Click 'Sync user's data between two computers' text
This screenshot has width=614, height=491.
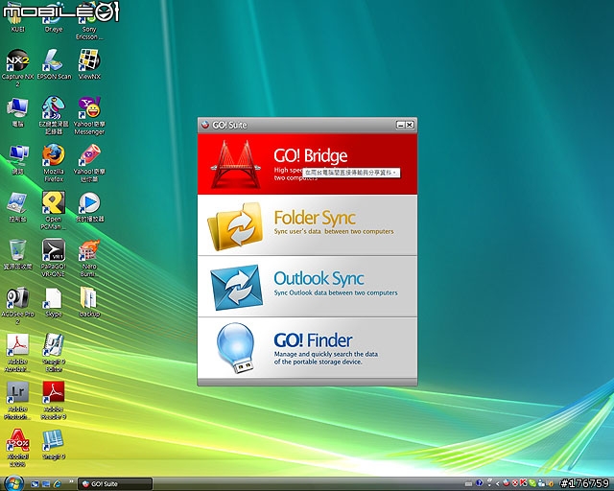tap(334, 231)
